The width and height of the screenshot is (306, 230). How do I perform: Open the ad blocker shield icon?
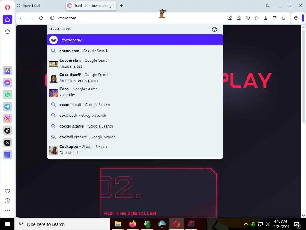[x=248, y=18]
